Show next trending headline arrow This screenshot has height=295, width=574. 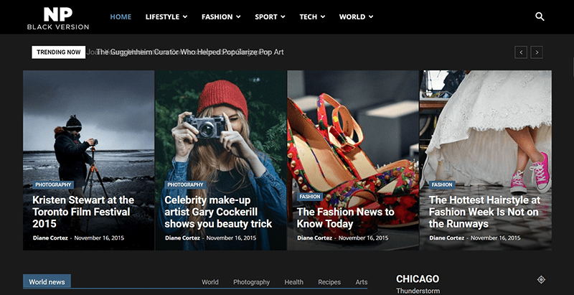[x=537, y=52]
